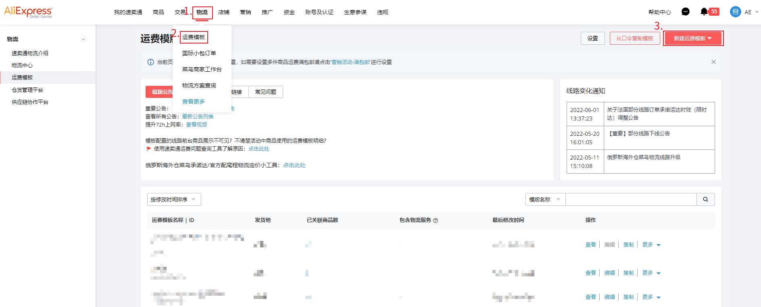Click the help icon next to 包含物流服务
The width and height of the screenshot is (761, 307).
coord(436,220)
